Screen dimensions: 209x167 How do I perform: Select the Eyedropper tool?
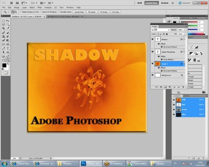(8, 28)
